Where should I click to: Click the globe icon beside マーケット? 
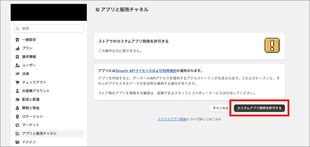tap(18, 125)
